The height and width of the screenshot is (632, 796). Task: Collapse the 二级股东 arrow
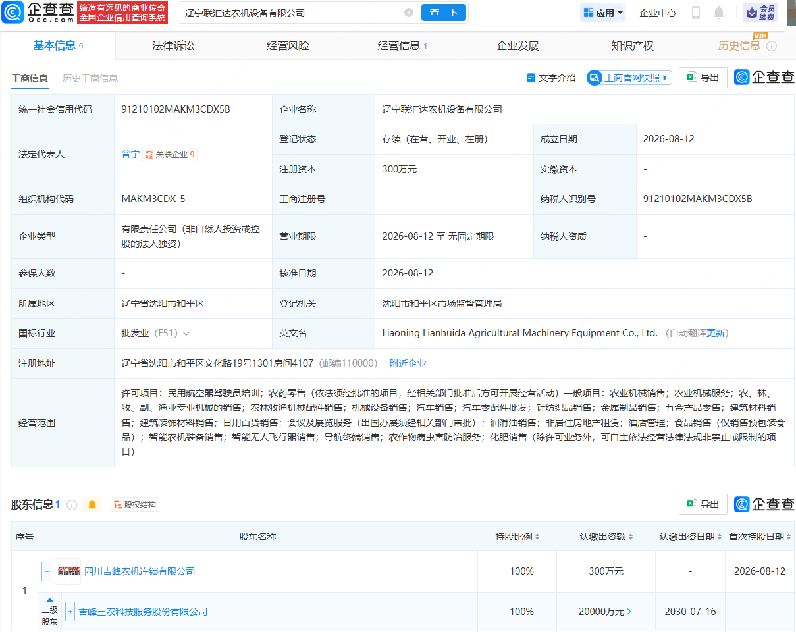49,600
